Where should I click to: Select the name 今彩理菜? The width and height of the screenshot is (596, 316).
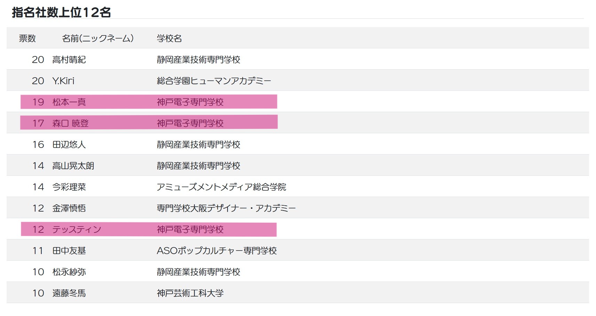coord(69,187)
